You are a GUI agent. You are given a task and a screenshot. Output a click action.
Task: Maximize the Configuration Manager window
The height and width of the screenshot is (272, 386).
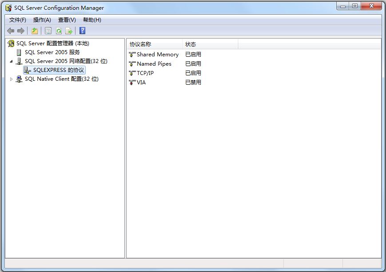(355, 6)
